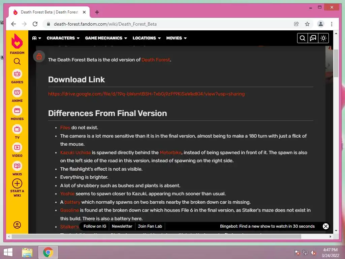Open the sidebar search magnifier icon
345x259 pixels.
(17, 61)
